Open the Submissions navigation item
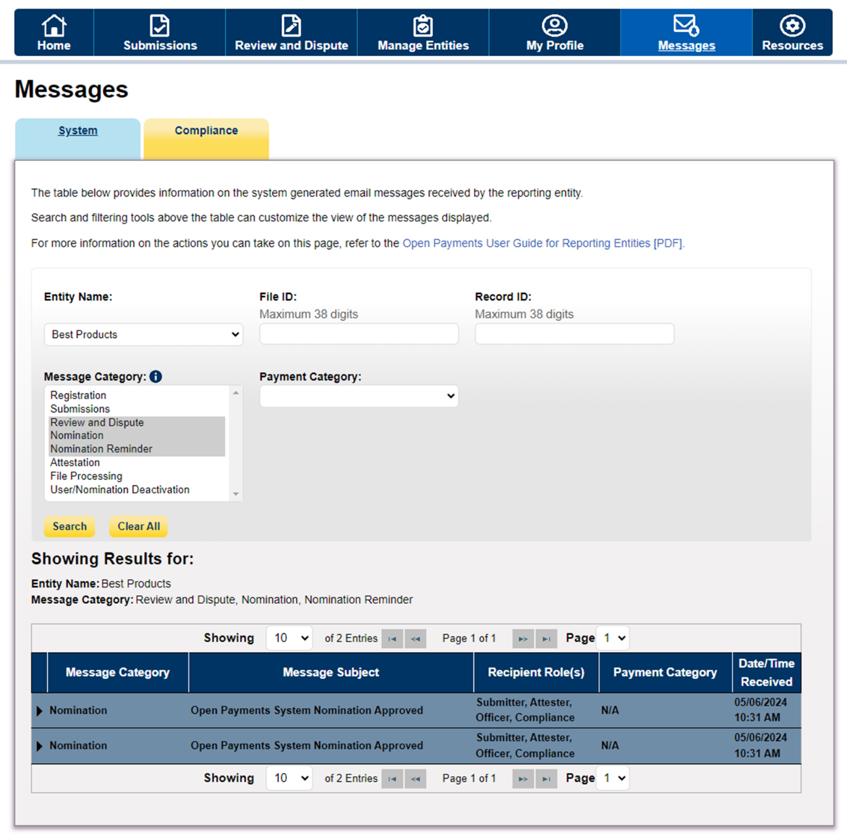 pyautogui.click(x=160, y=33)
